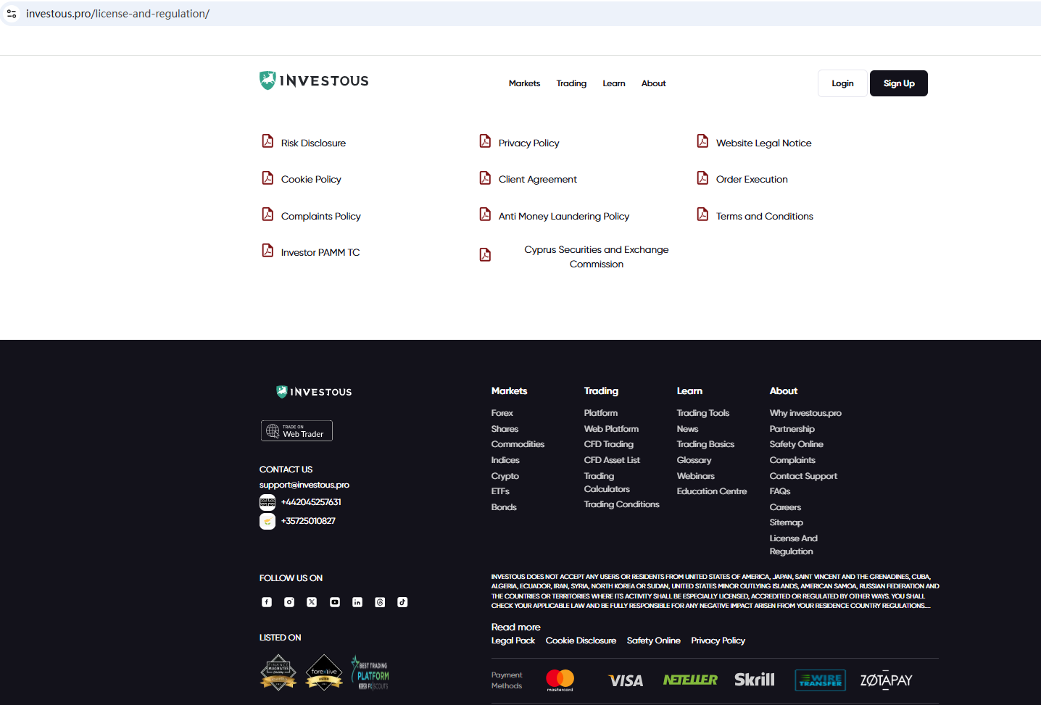Open the YouTube social icon
Screen dimensions: 1041x705
coord(335,602)
